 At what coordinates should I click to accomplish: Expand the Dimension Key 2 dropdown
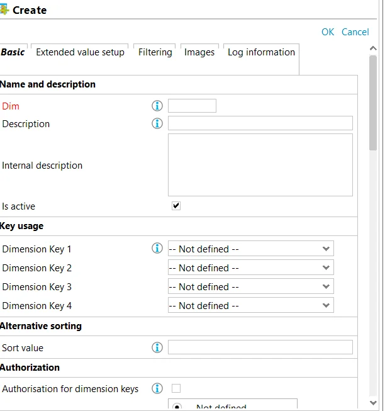pos(250,267)
